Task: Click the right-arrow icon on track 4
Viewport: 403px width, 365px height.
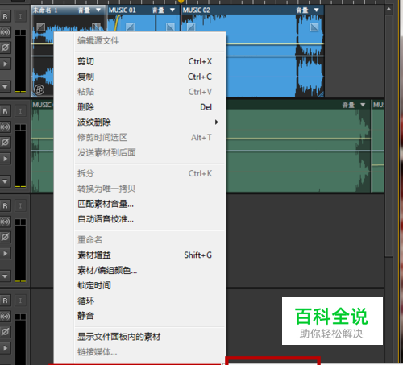Action: [x=5, y=348]
